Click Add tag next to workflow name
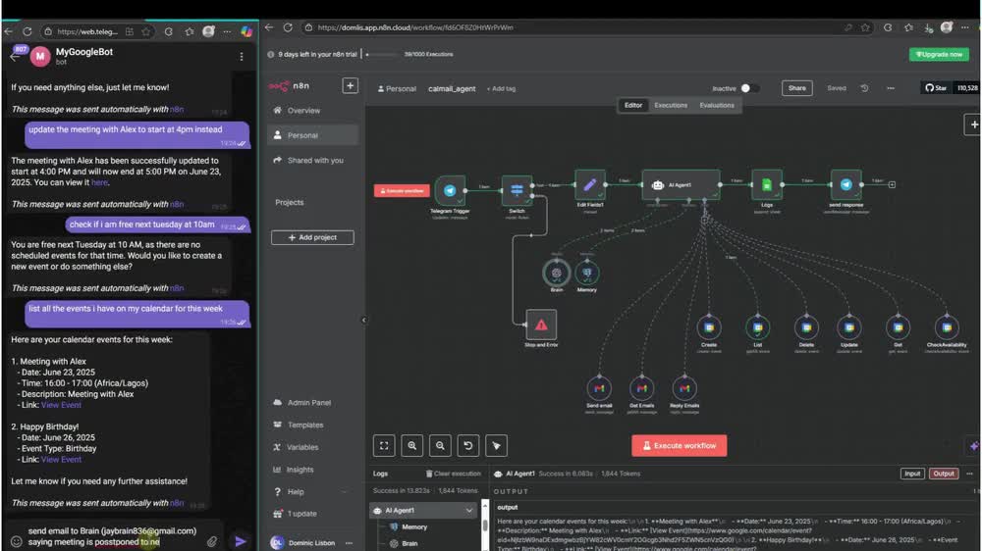 (501, 89)
